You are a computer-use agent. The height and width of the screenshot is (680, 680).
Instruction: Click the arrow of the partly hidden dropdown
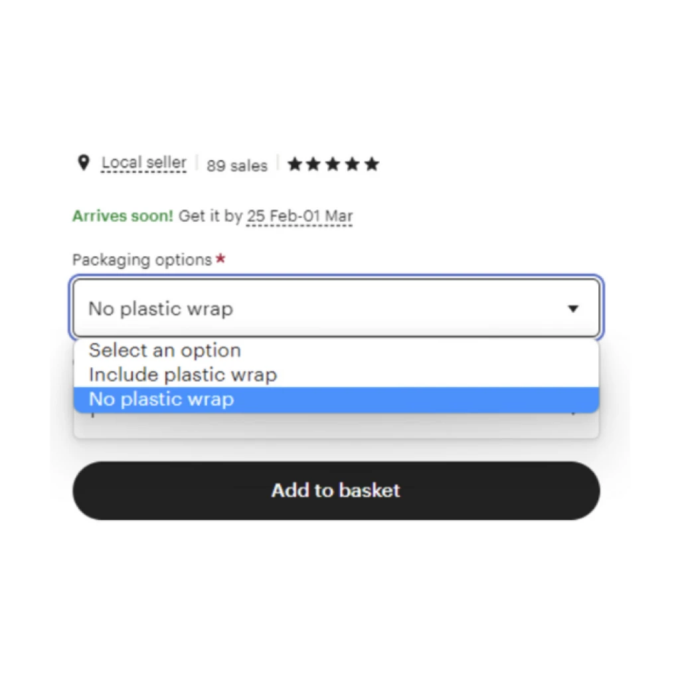coord(573,414)
